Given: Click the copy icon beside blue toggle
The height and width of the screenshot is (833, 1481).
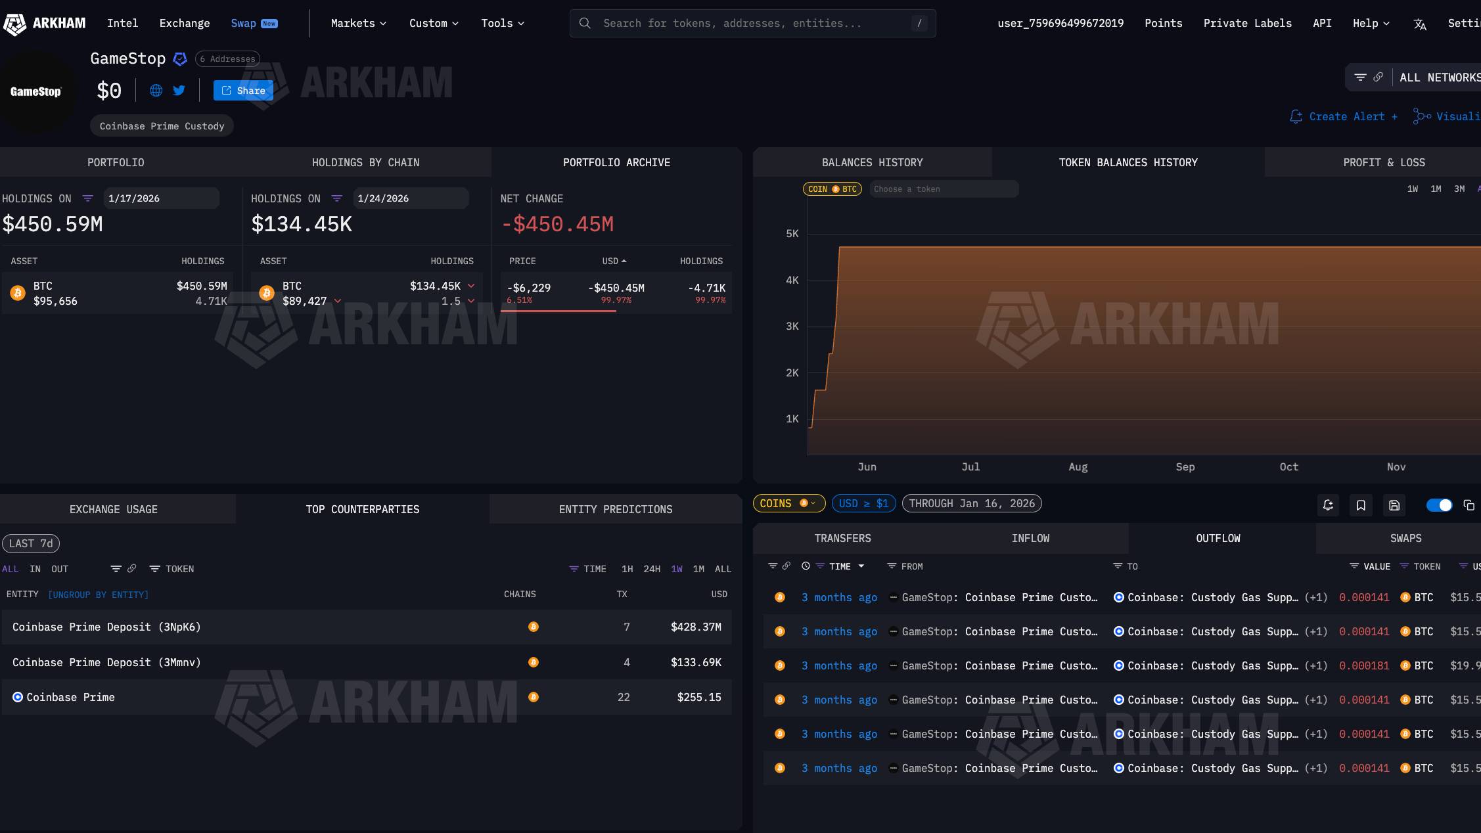Looking at the screenshot, I should [1469, 505].
